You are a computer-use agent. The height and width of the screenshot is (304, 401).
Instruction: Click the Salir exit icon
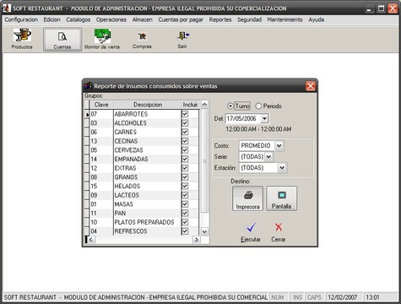tap(182, 40)
